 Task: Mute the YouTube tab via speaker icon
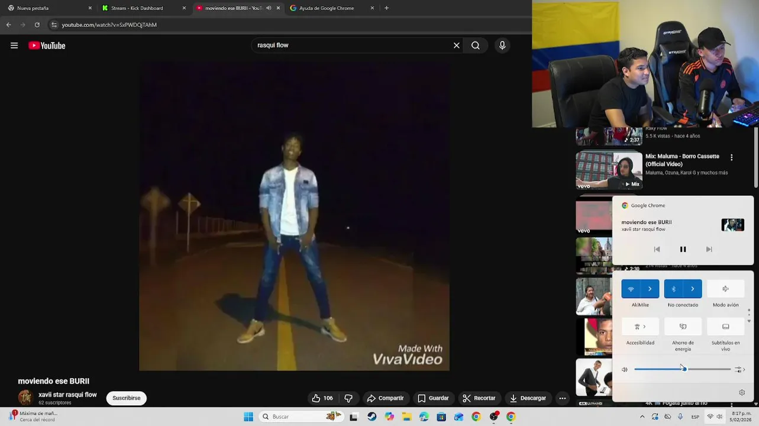coord(269,8)
